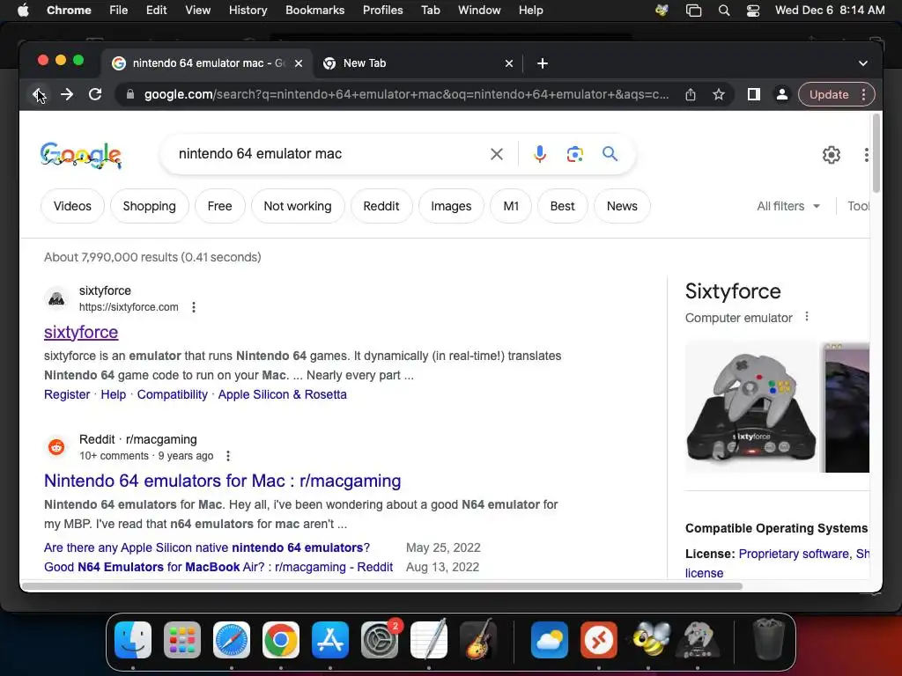Apply the Best filter chip
The width and height of the screenshot is (902, 676).
562,206
